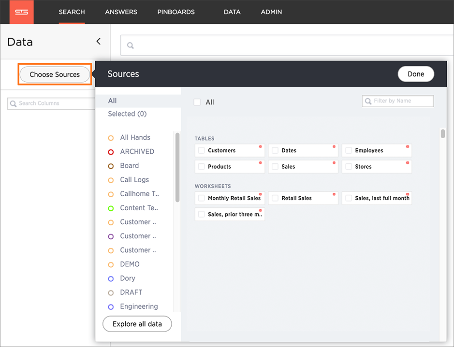454x347 pixels.
Task: Click the magnifier icon in the main search bar
Action: point(131,45)
